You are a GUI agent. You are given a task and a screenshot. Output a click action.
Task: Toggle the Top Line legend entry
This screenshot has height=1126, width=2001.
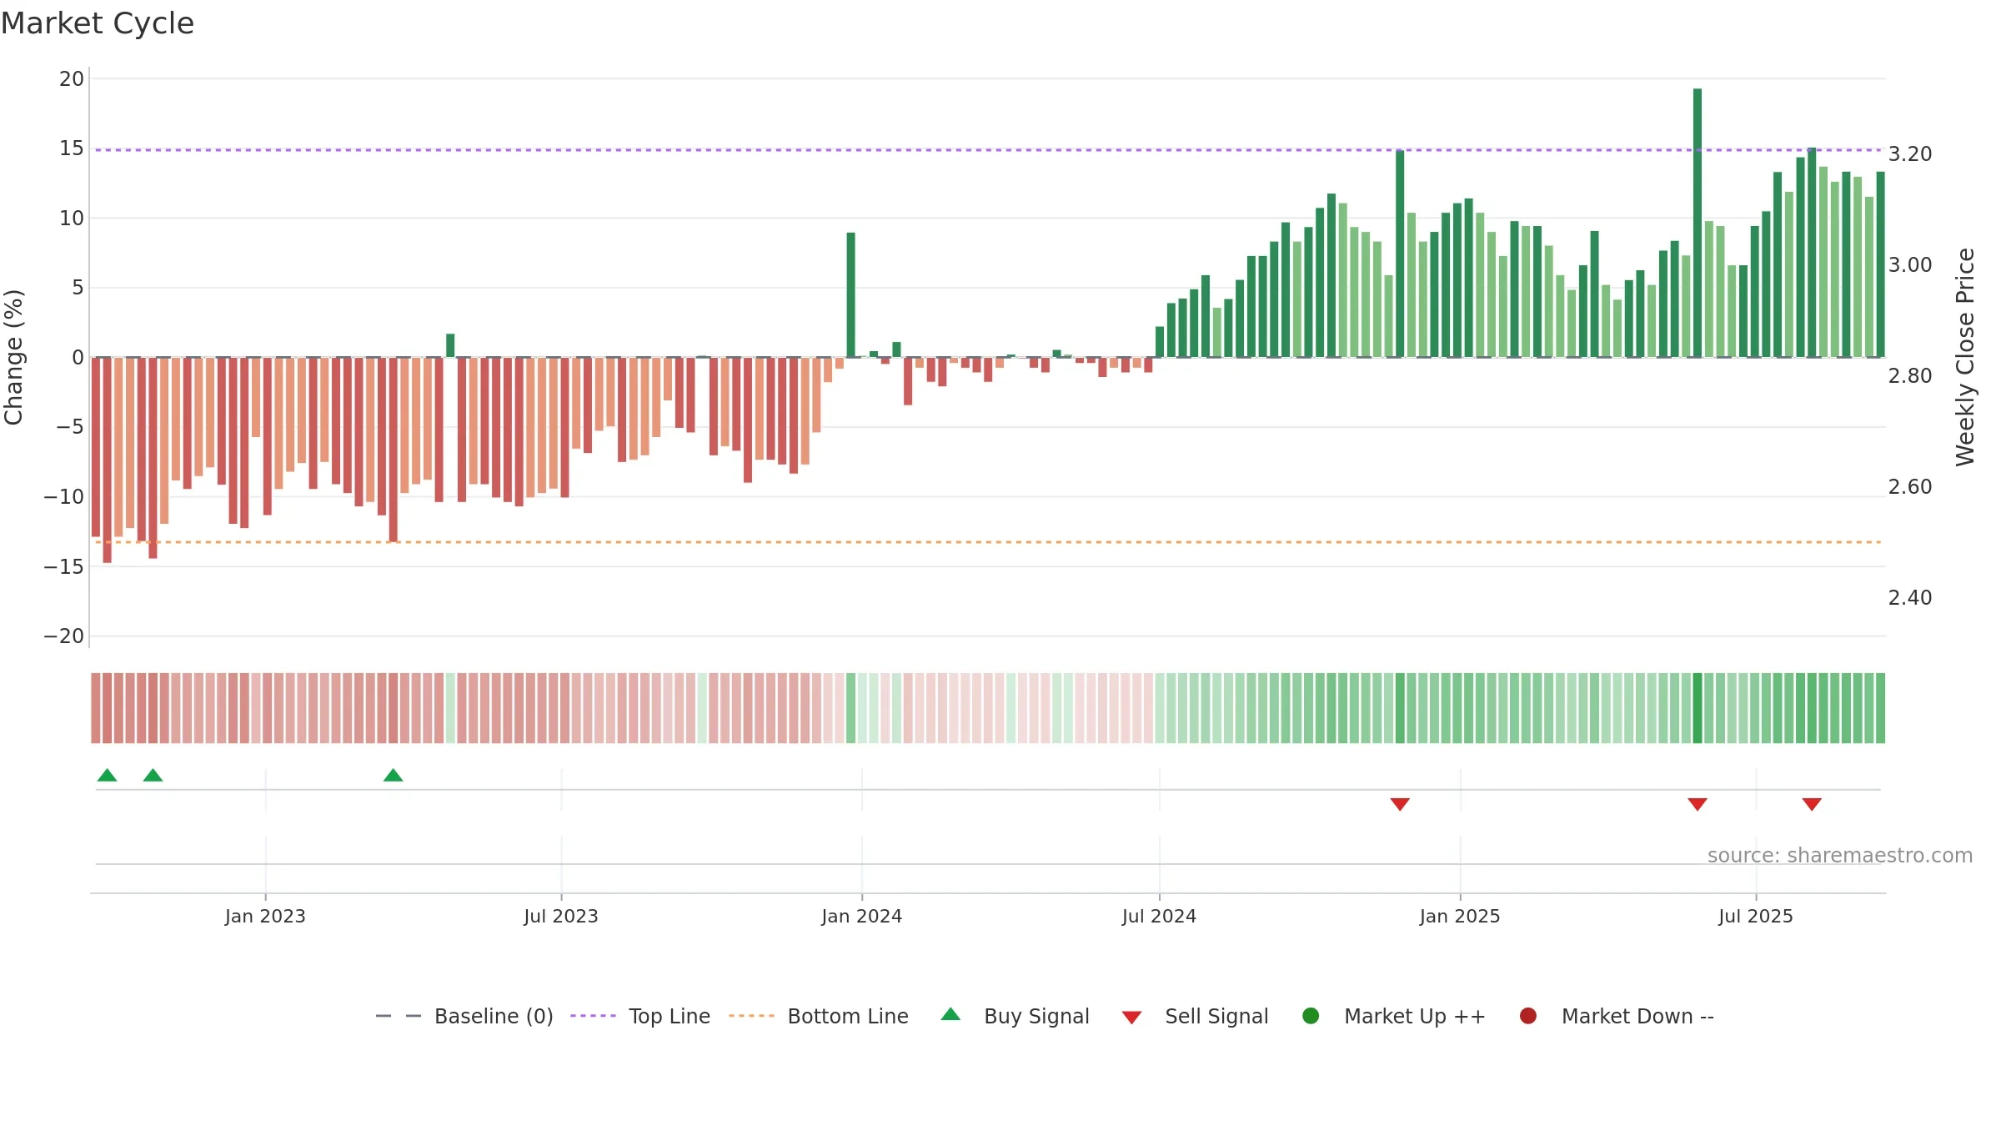point(640,1016)
